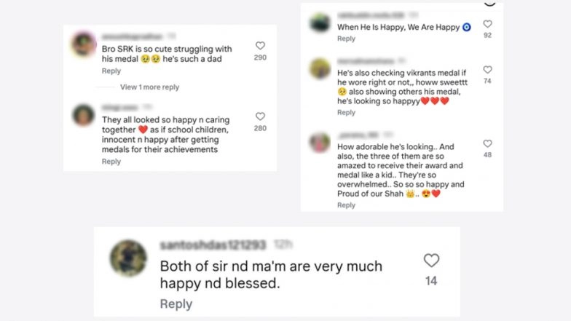Open avatar beside "How adorable he's looking" comment
The image size is (571, 321).
pos(320,143)
